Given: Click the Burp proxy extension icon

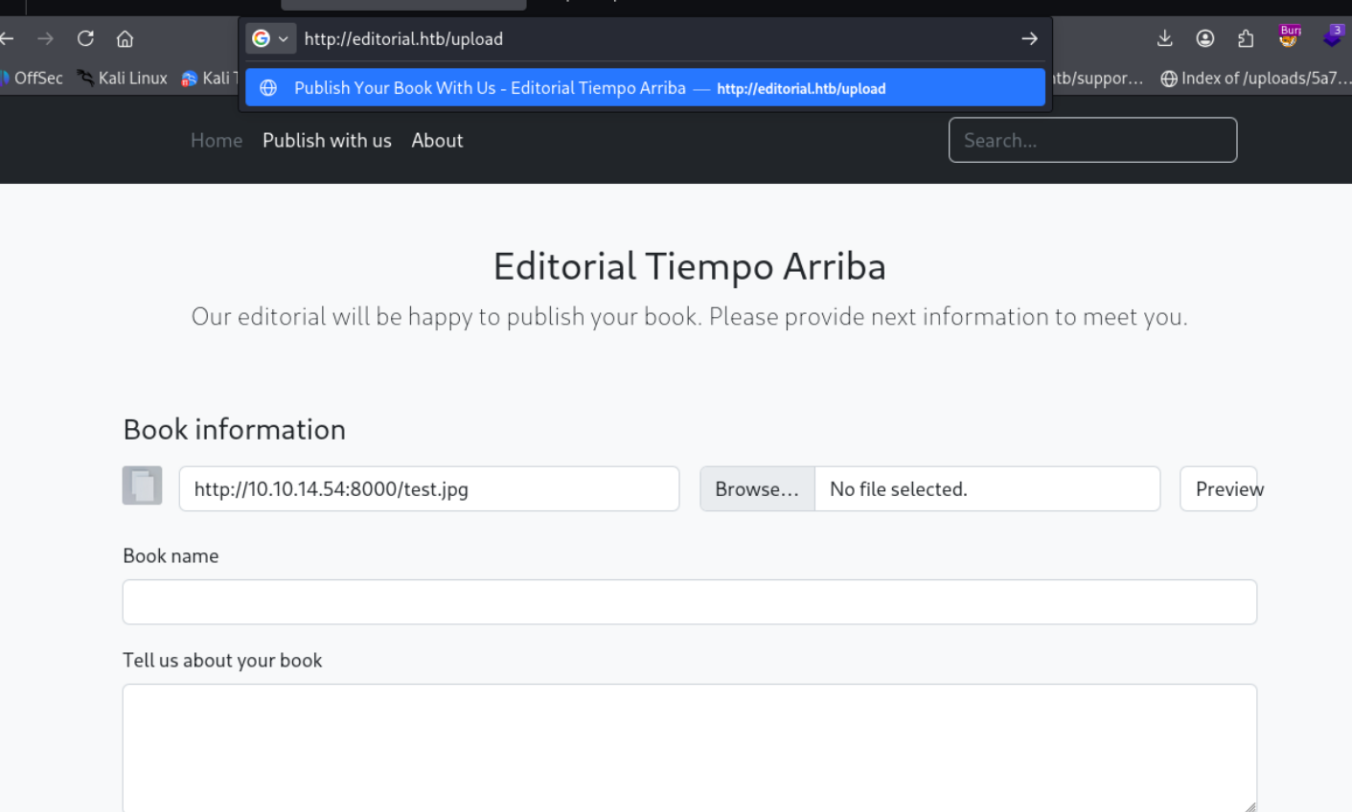Looking at the screenshot, I should click(x=1289, y=37).
